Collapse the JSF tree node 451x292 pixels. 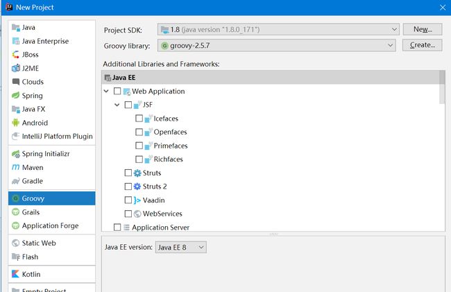click(117, 105)
